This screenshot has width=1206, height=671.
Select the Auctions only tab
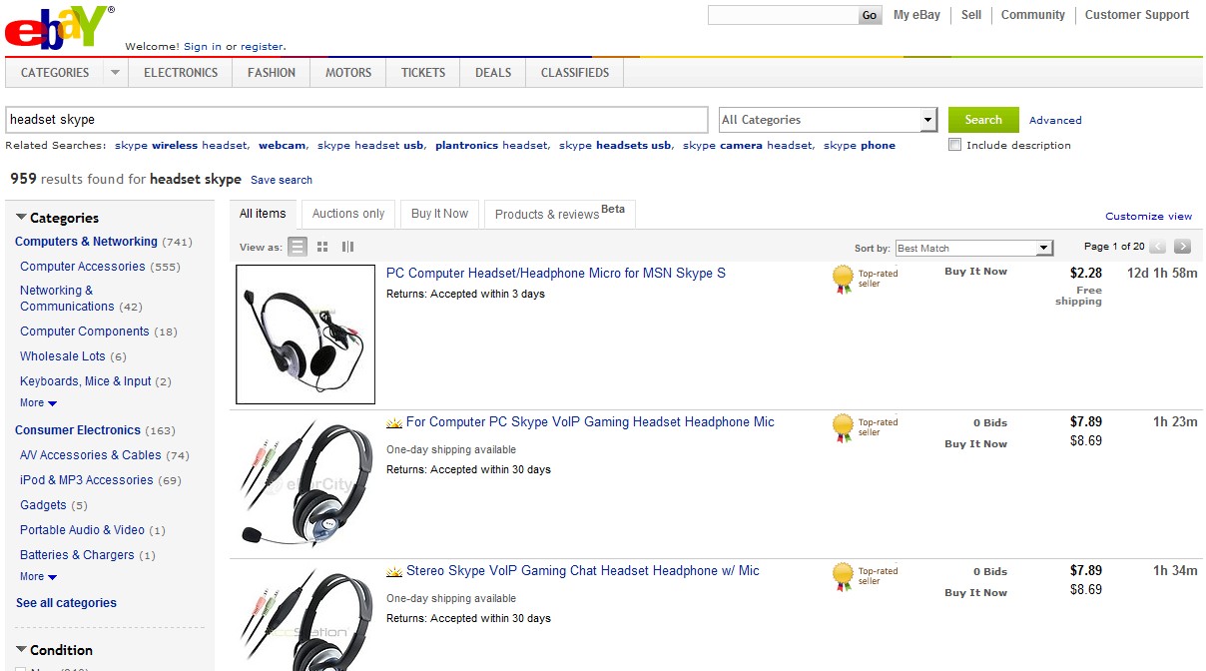pos(348,214)
